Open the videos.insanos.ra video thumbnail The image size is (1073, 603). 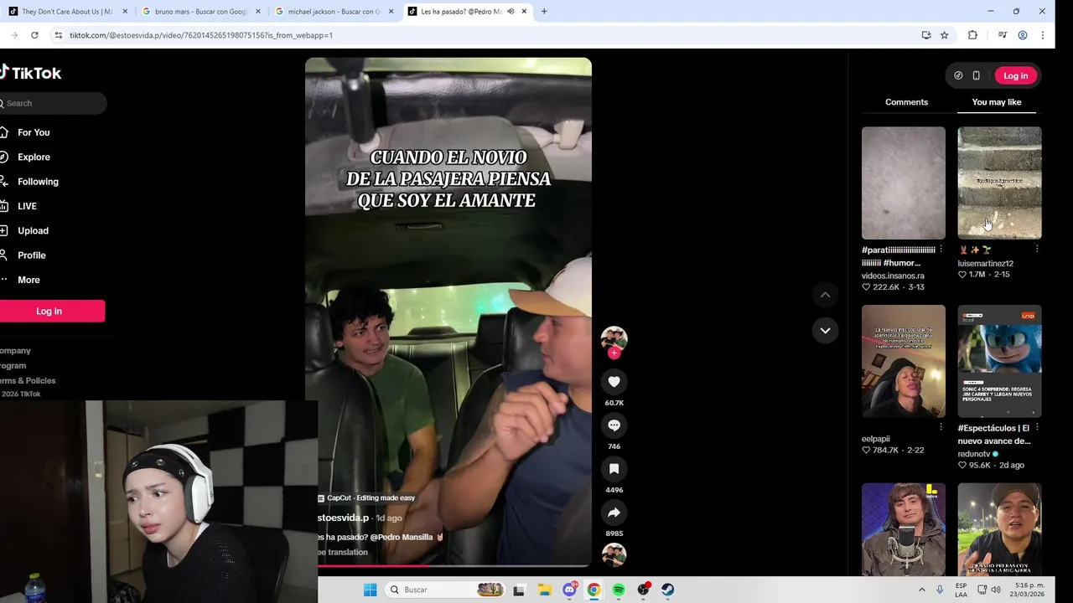click(903, 183)
